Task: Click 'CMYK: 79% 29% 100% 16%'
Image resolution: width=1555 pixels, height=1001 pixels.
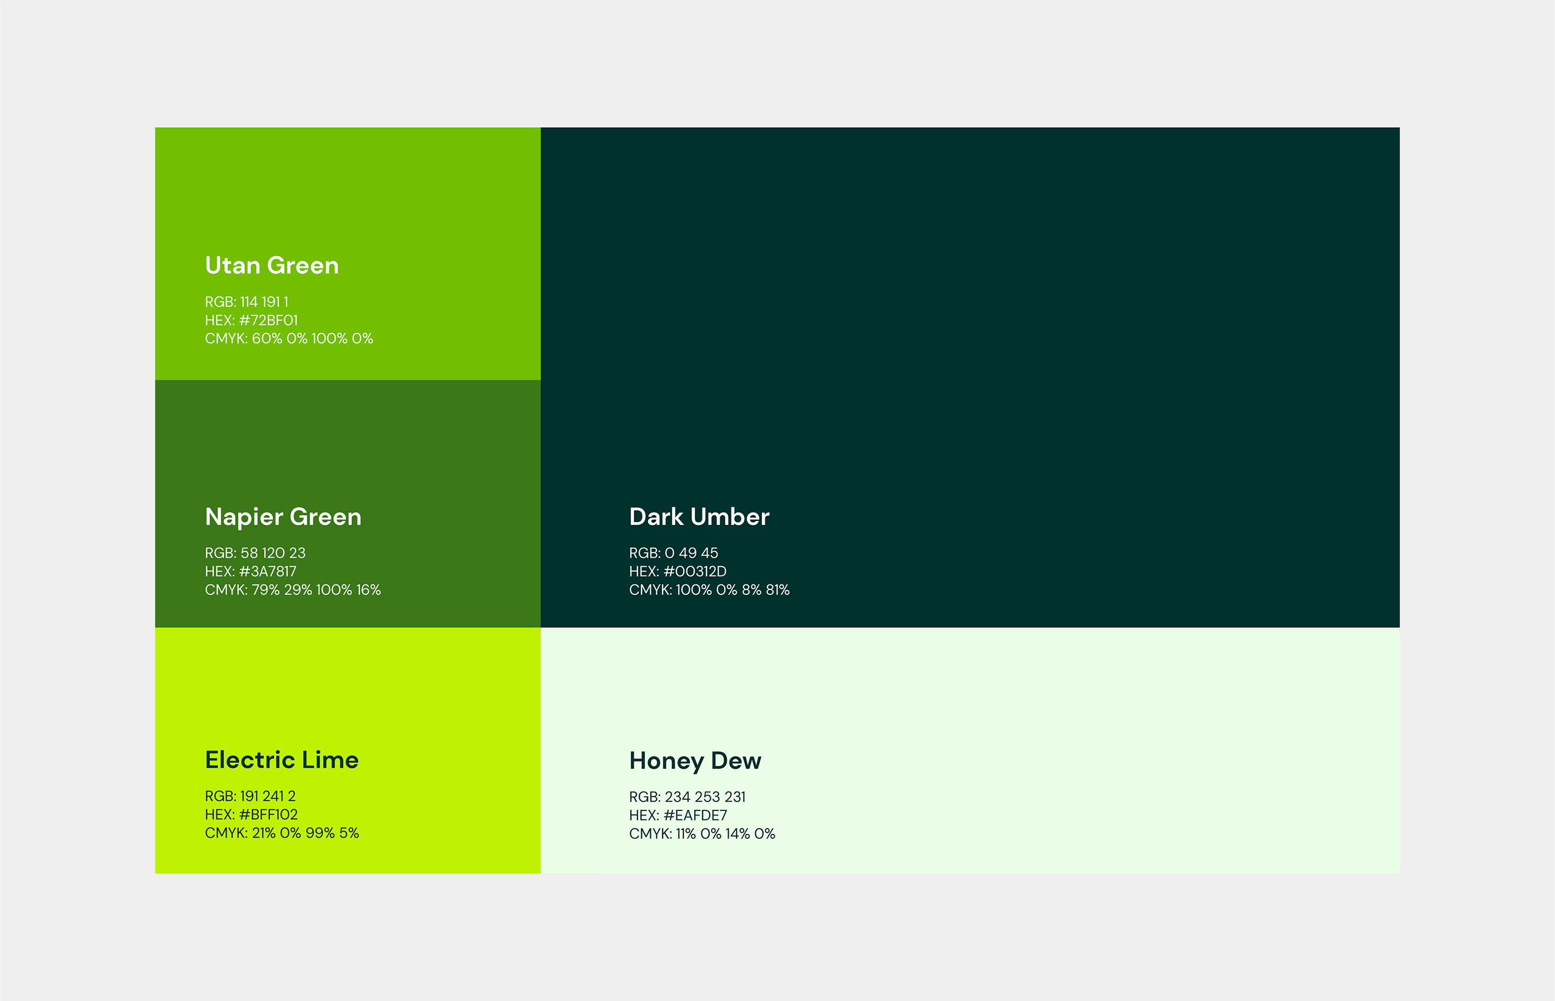Action: coord(293,589)
